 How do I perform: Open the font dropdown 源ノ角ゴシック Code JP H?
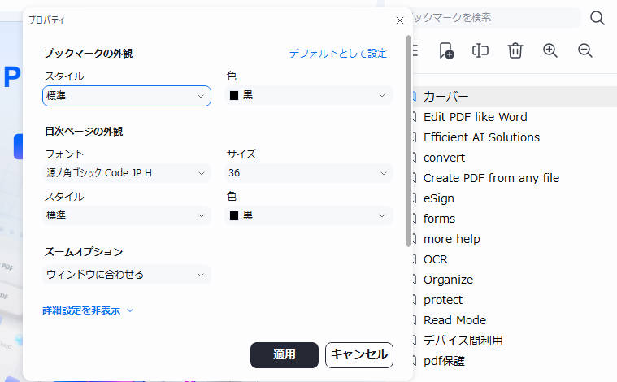(x=126, y=173)
